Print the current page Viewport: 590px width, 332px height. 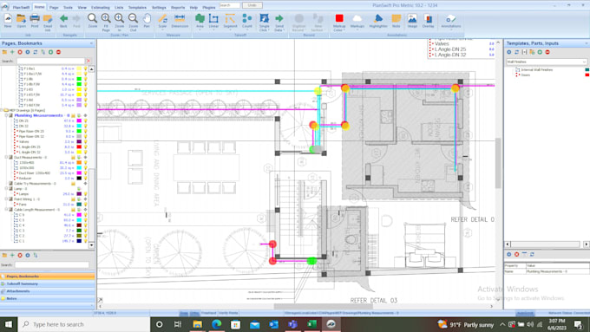(35, 21)
